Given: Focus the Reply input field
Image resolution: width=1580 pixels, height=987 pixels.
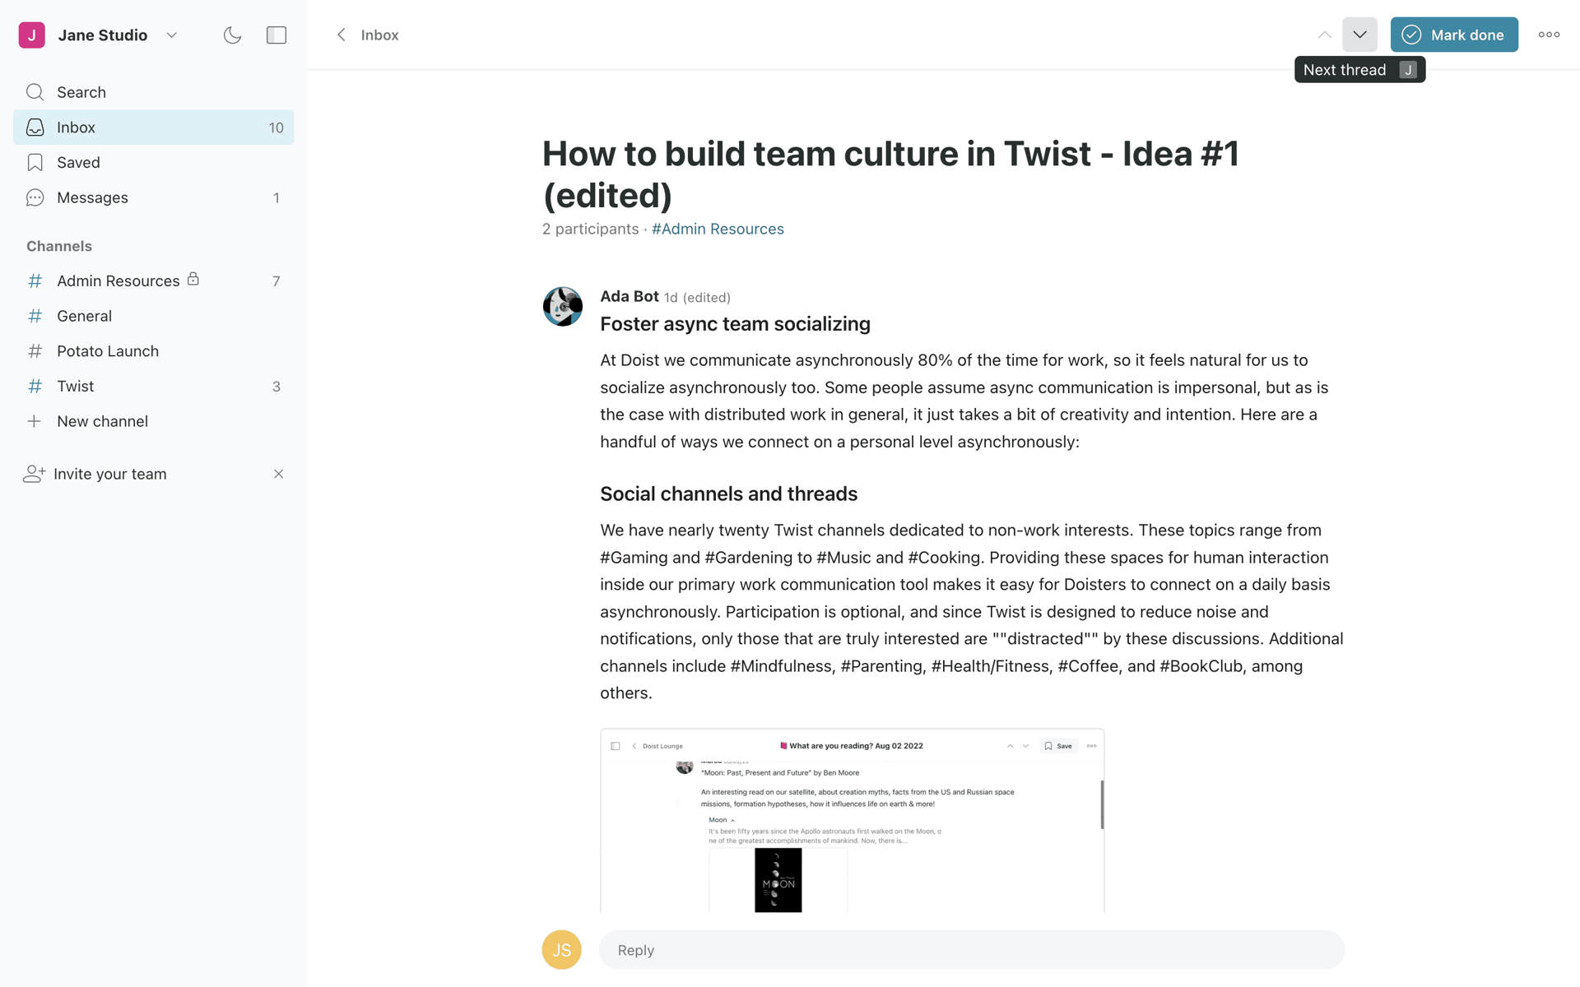Looking at the screenshot, I should [972, 950].
